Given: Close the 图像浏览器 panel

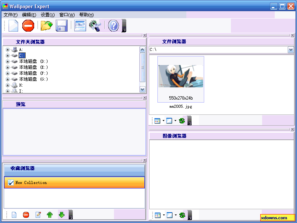Looking at the screenshot, I should click(x=293, y=129).
